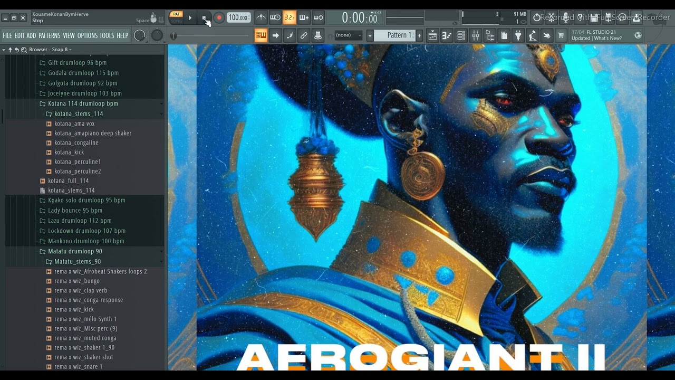Open the Piano roll view icon
The height and width of the screenshot is (380, 675).
coord(447,35)
